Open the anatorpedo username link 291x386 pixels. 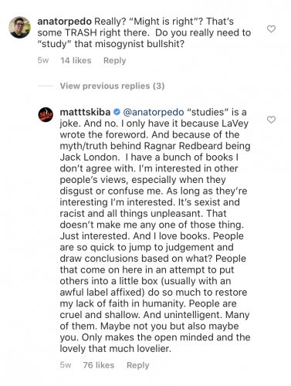(64, 22)
